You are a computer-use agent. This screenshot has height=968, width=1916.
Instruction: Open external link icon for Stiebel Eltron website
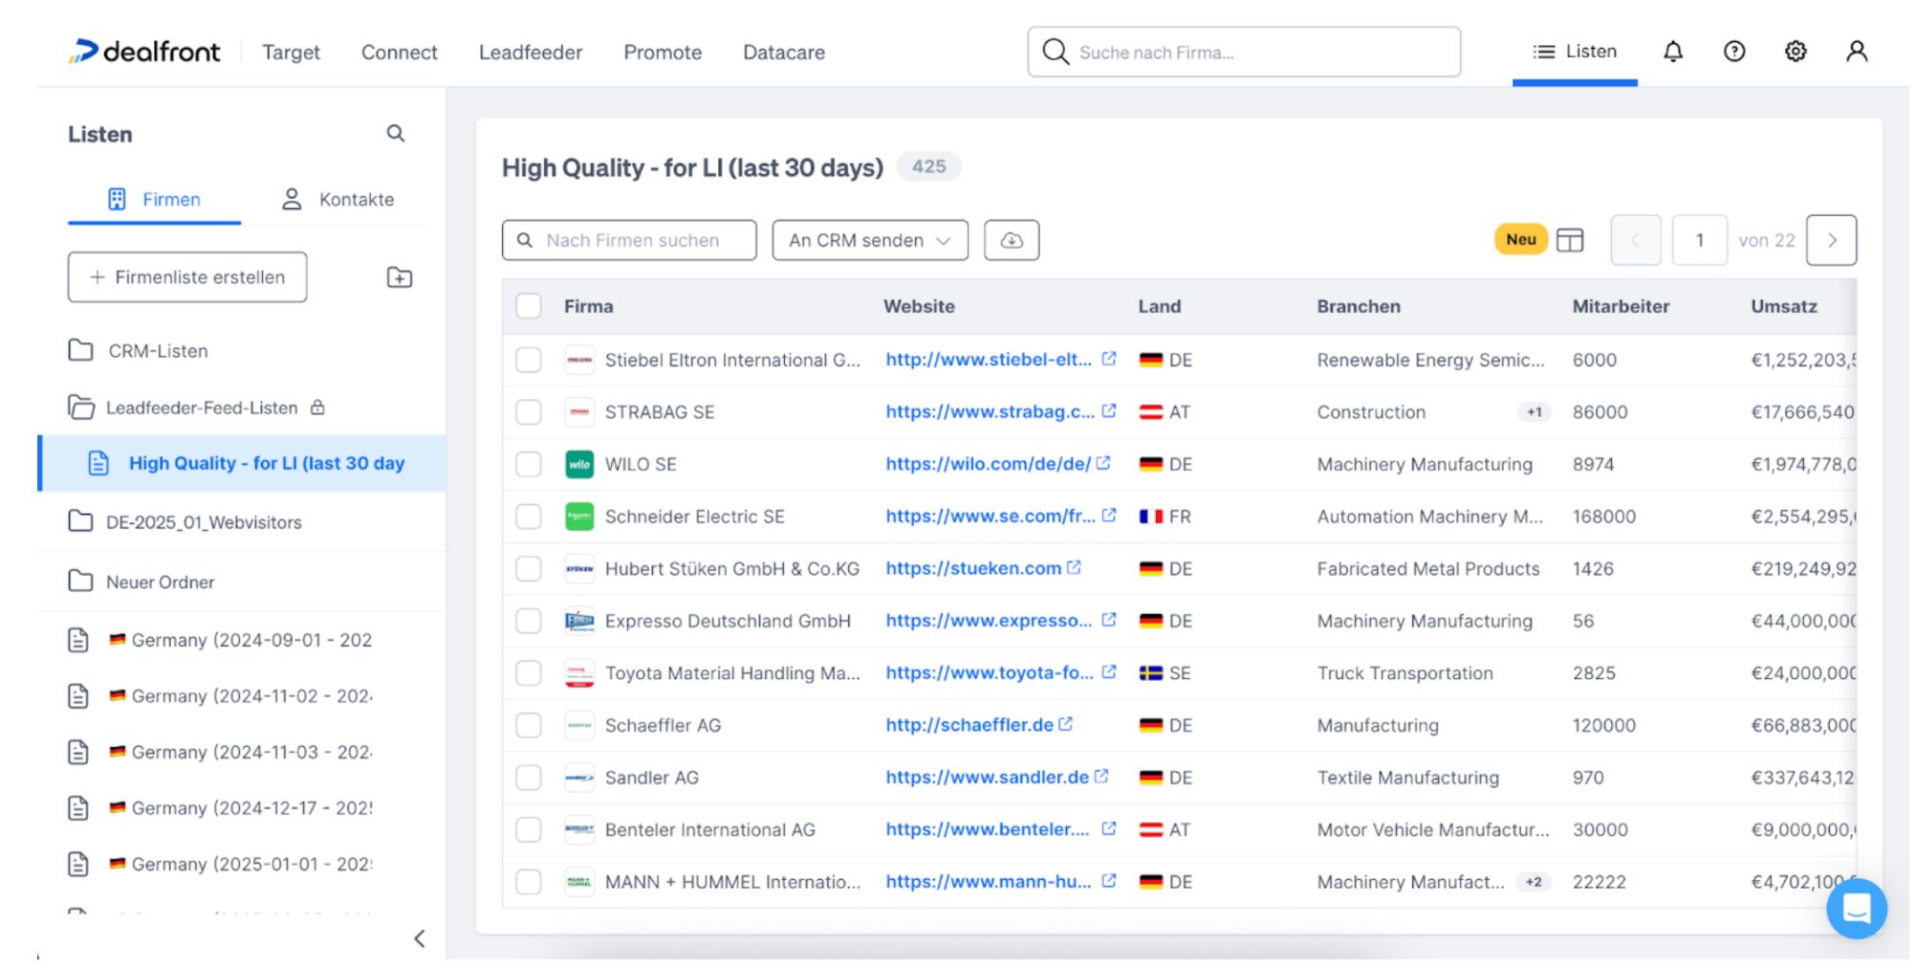point(1109,359)
